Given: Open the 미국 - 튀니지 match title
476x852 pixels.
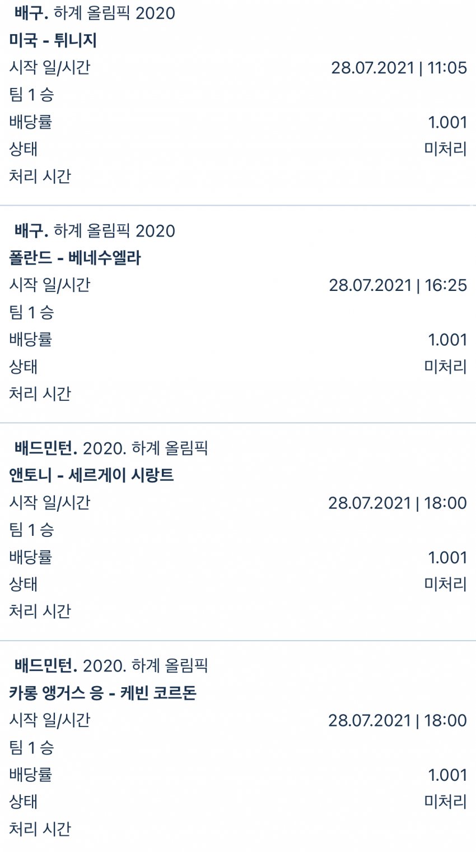Looking at the screenshot, I should pyautogui.click(x=53, y=40).
